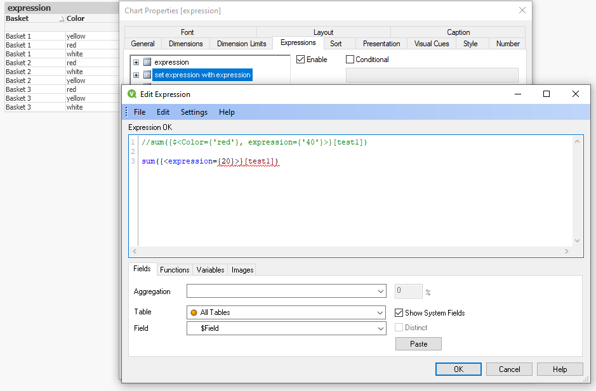Open the File menu
Image resolution: width=596 pixels, height=391 pixels.
(x=140, y=112)
